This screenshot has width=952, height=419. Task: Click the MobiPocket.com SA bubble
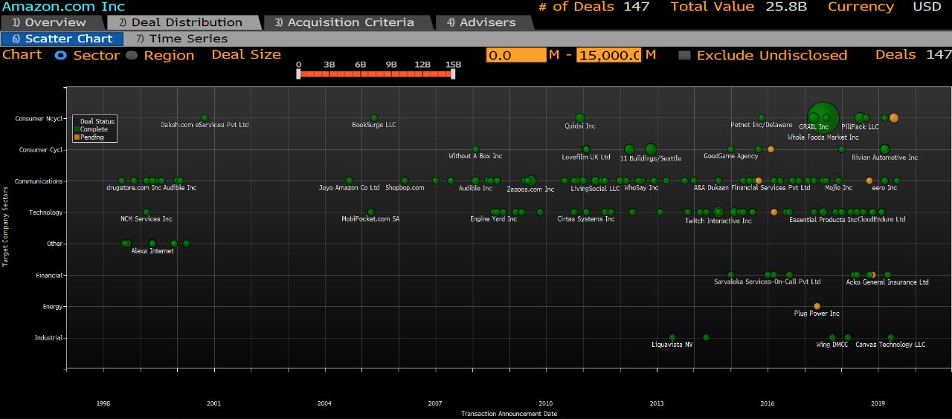370,212
